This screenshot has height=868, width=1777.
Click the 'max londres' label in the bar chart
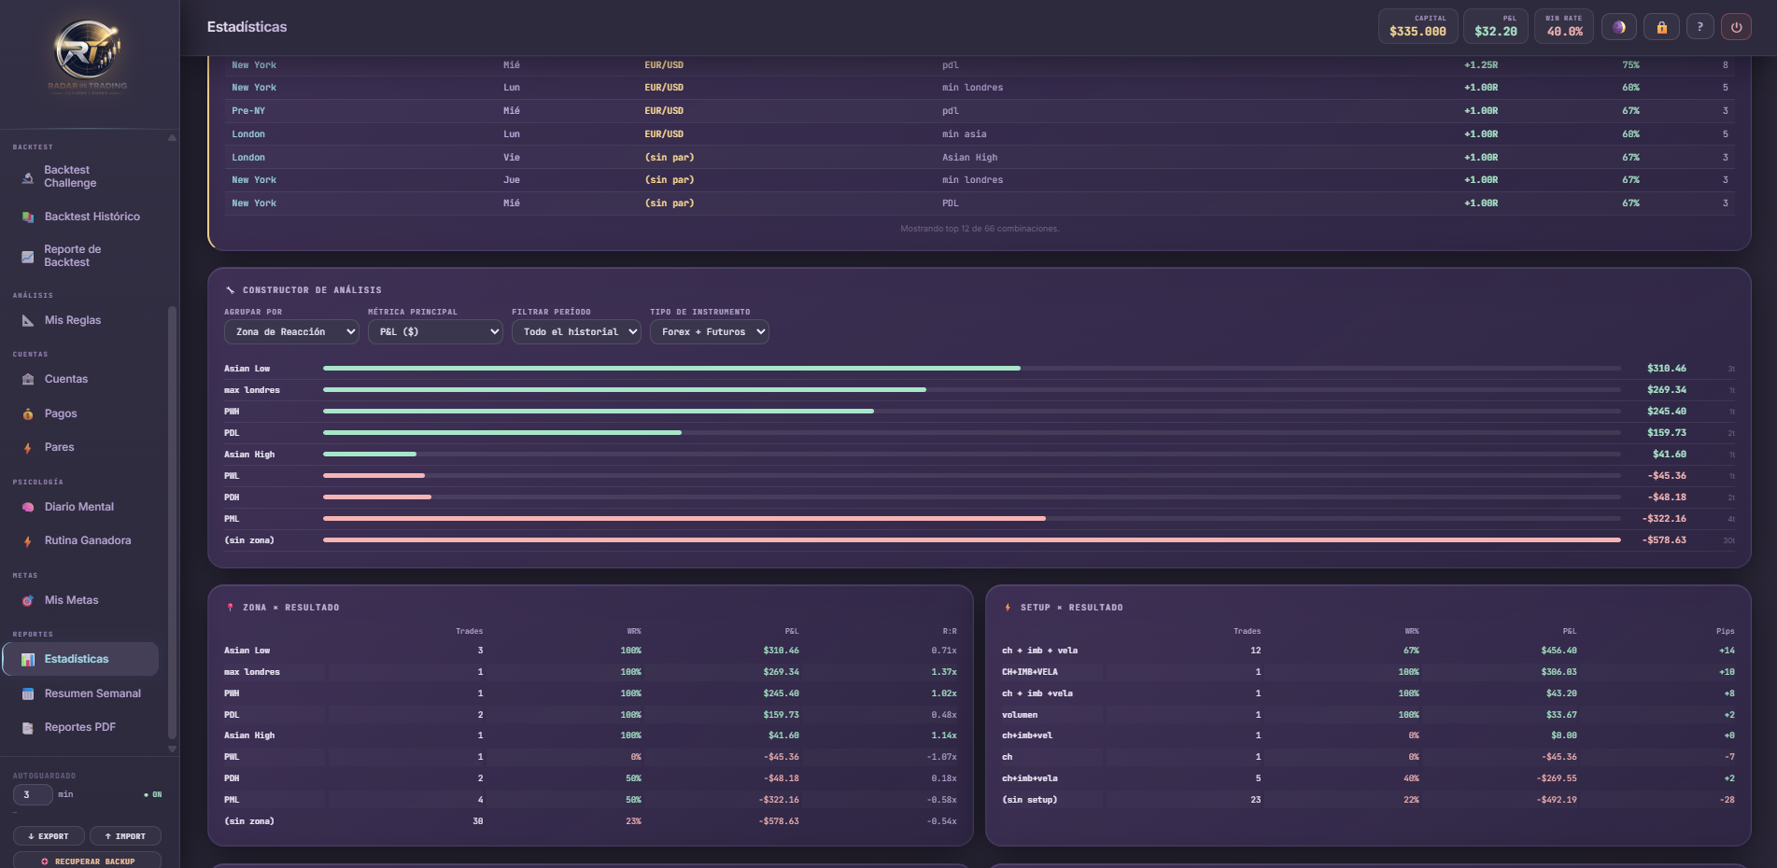coord(252,390)
